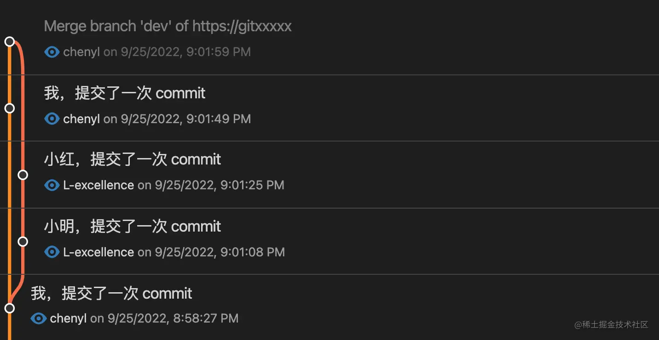Select the graph node of 9:01:49 PM commit

pyautogui.click(x=9, y=108)
